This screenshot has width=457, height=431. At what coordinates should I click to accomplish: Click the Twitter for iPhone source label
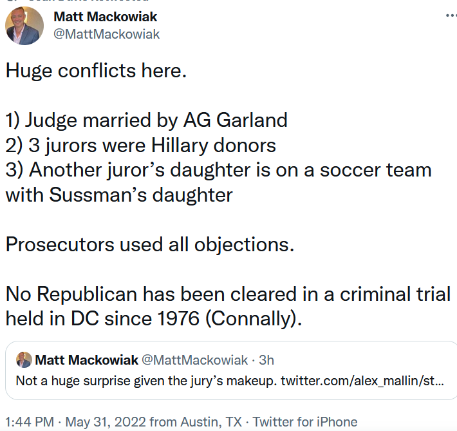click(x=305, y=422)
